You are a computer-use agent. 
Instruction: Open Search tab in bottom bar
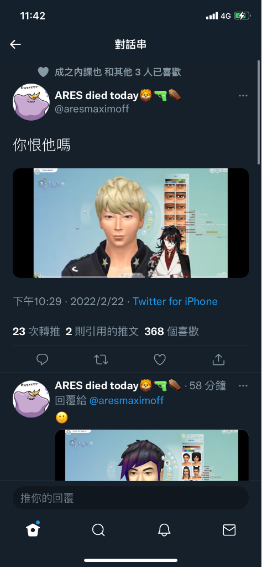[x=98, y=530]
